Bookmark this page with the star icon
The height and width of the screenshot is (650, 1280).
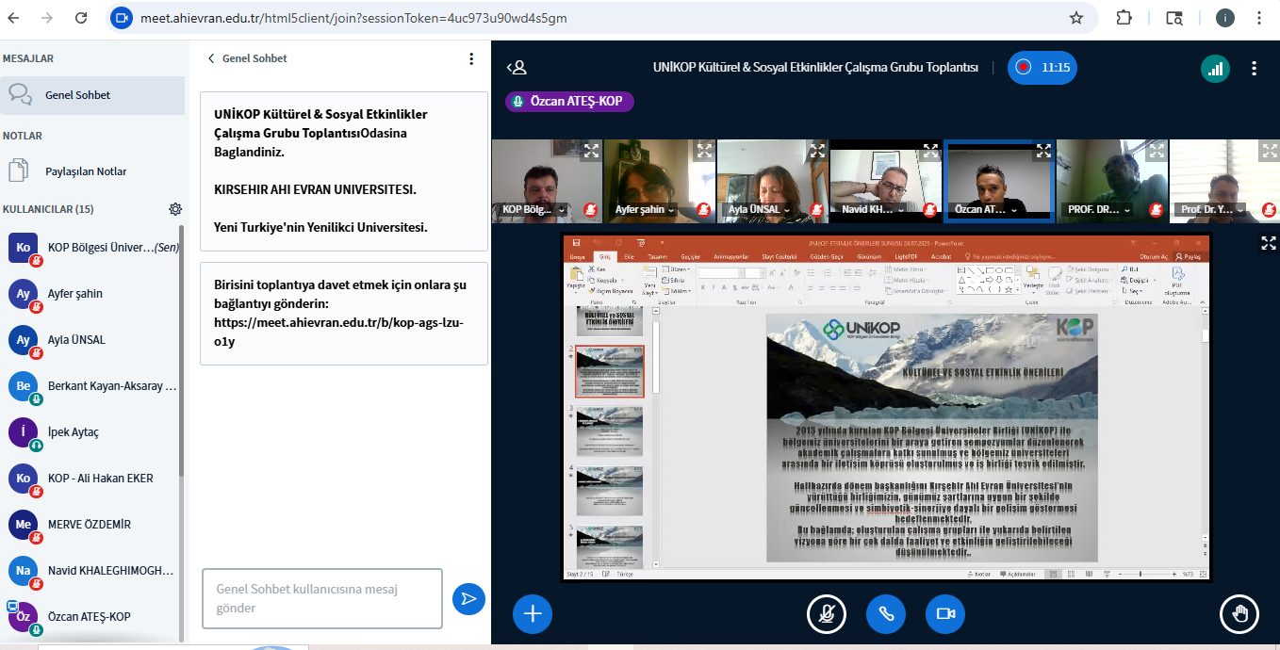[1076, 18]
